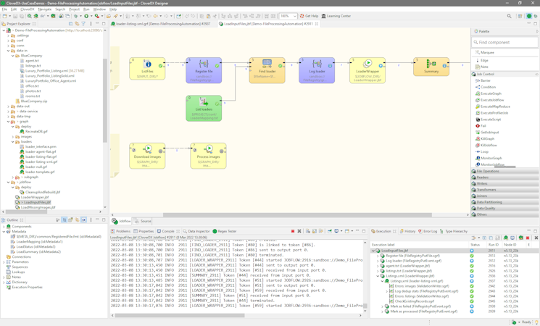Expand the Readers palette drawer
The height and width of the screenshot is (326, 540).
tap(483, 177)
